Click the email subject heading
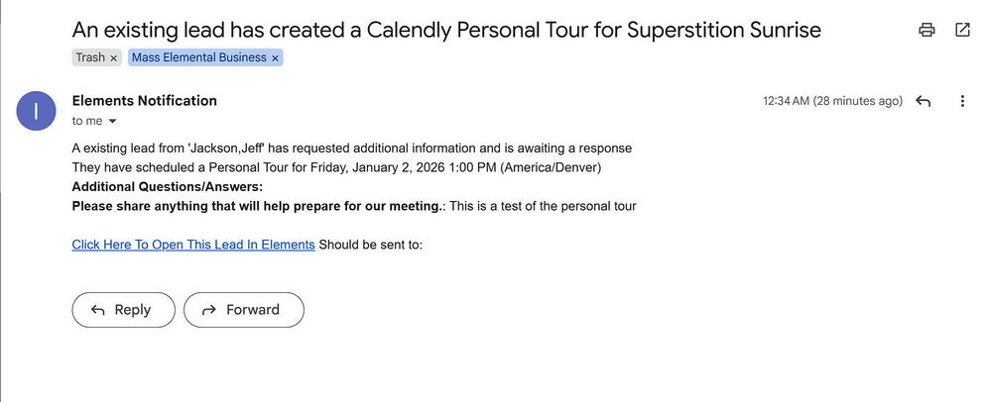This screenshot has height=402, width=983. [x=446, y=30]
